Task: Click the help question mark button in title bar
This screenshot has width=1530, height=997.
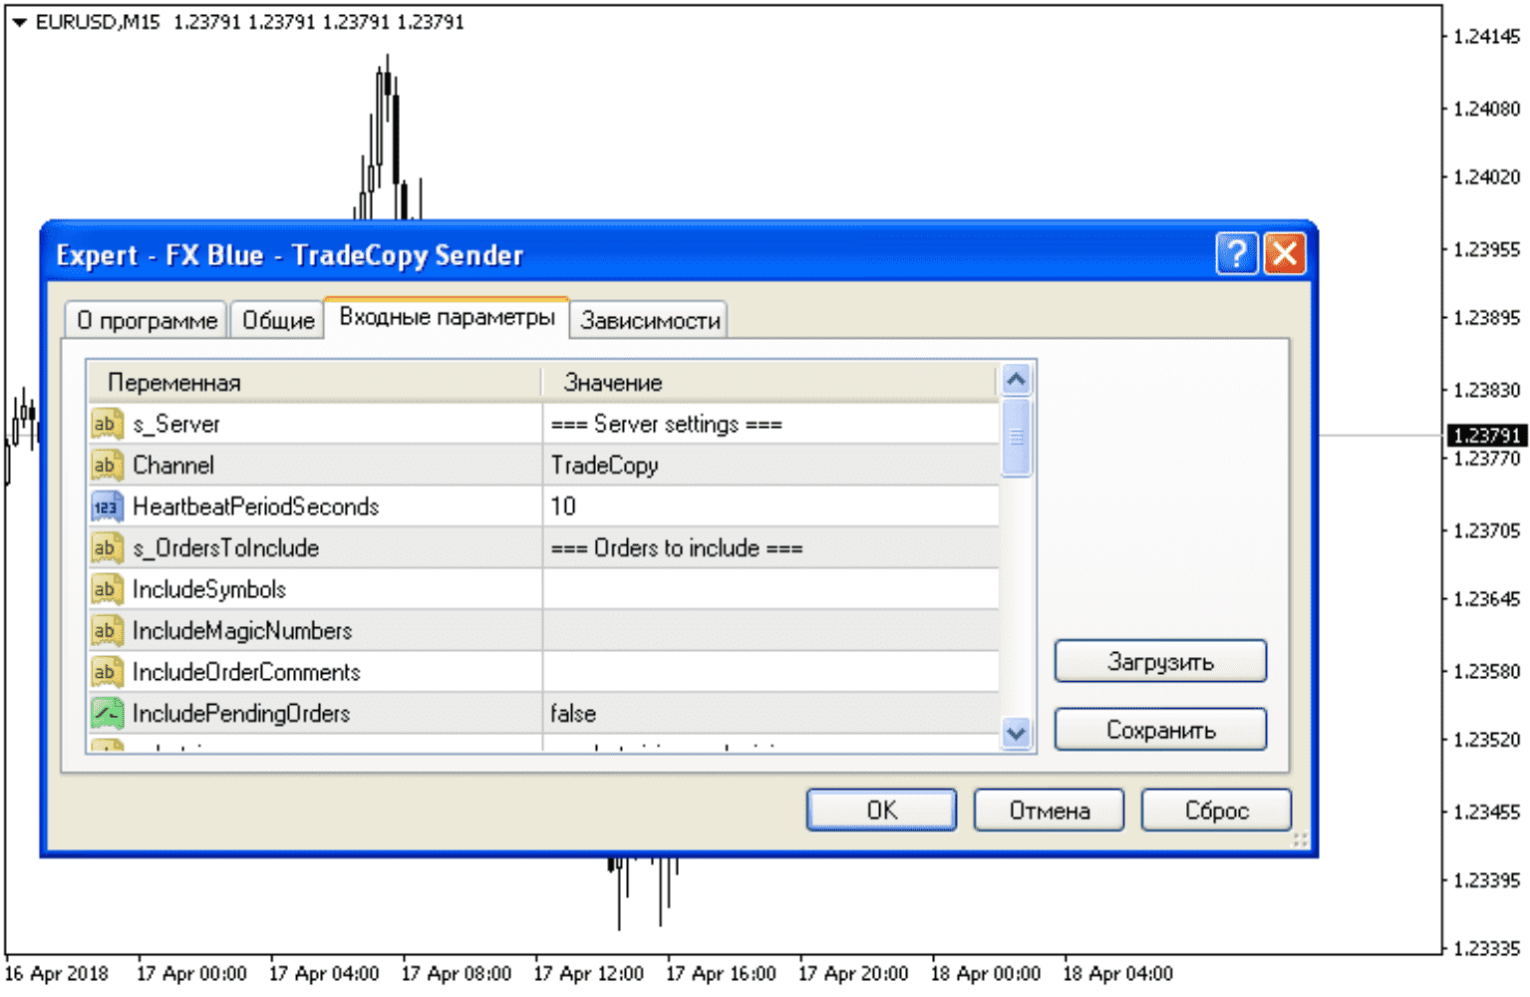Action: point(1237,253)
